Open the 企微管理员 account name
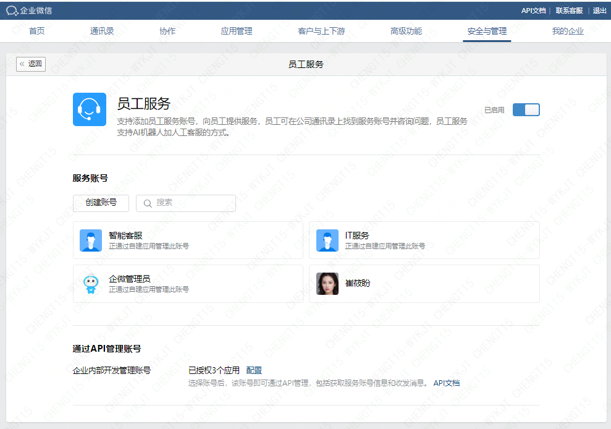The height and width of the screenshot is (429, 611). click(x=129, y=279)
